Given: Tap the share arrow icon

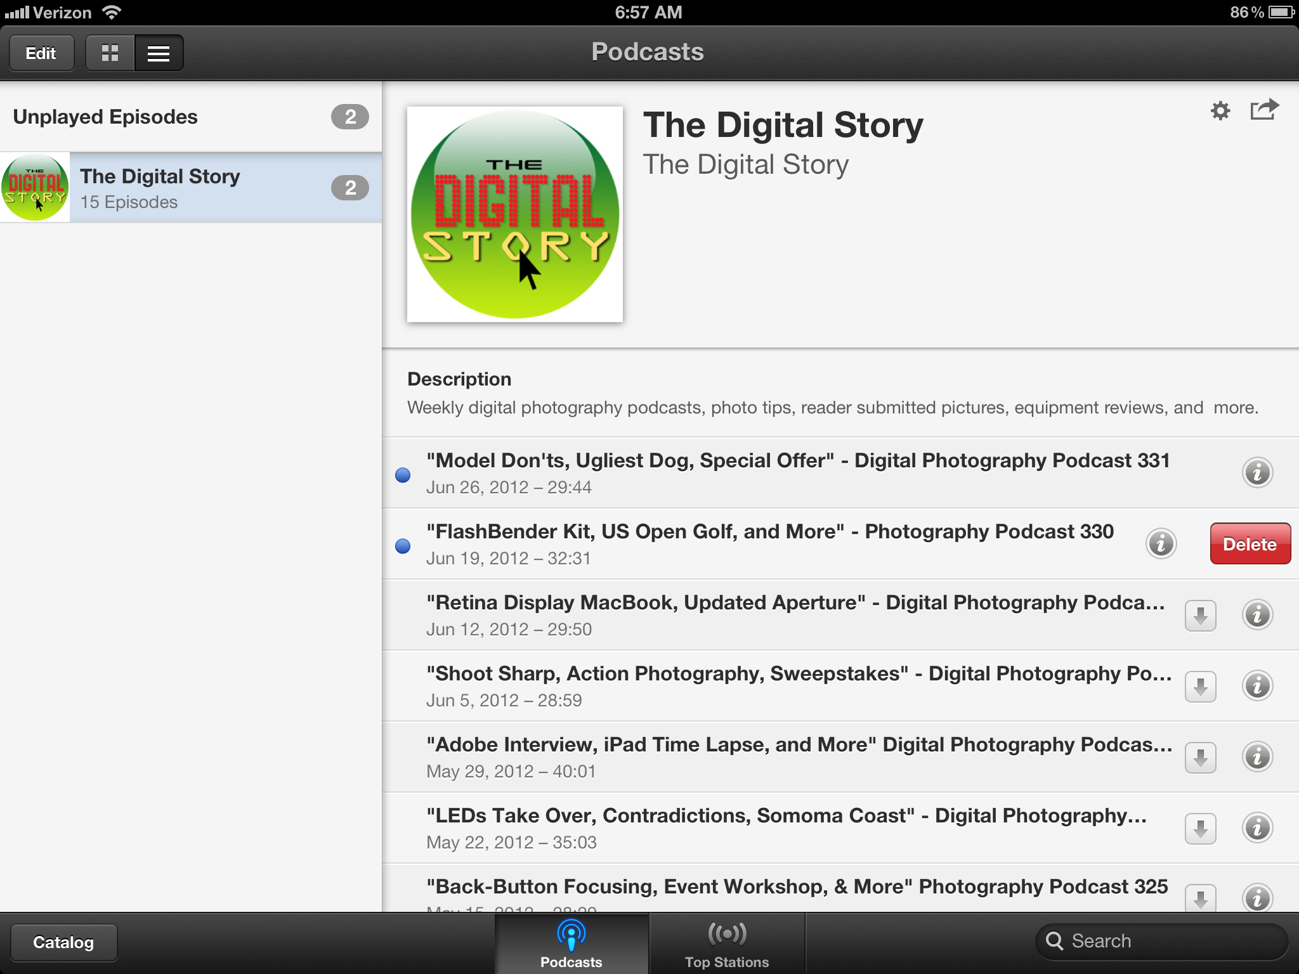Looking at the screenshot, I should pyautogui.click(x=1264, y=110).
